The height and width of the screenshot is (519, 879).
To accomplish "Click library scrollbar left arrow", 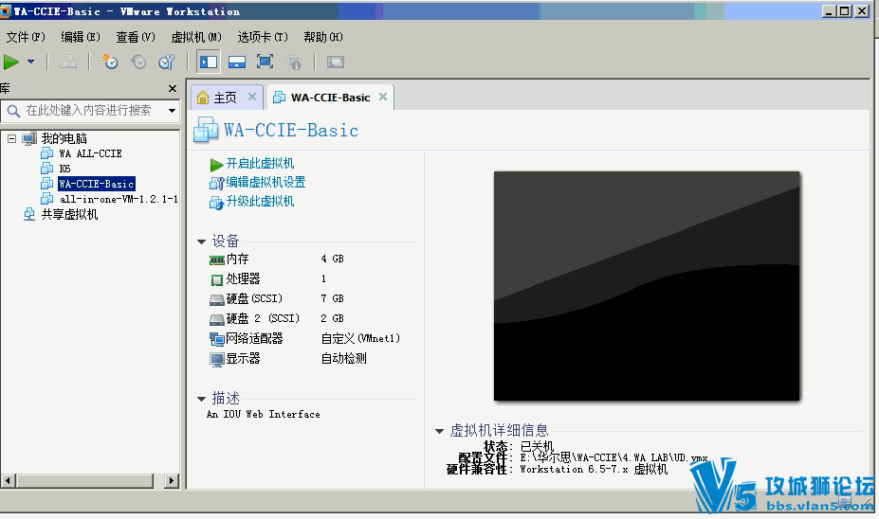I will point(8,480).
